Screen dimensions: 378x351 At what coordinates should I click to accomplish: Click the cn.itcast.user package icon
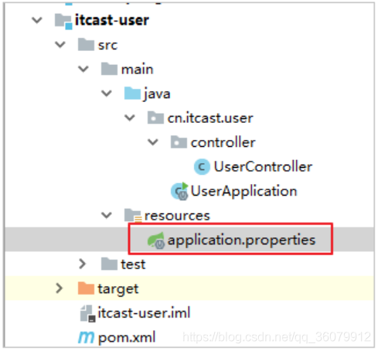[155, 118]
